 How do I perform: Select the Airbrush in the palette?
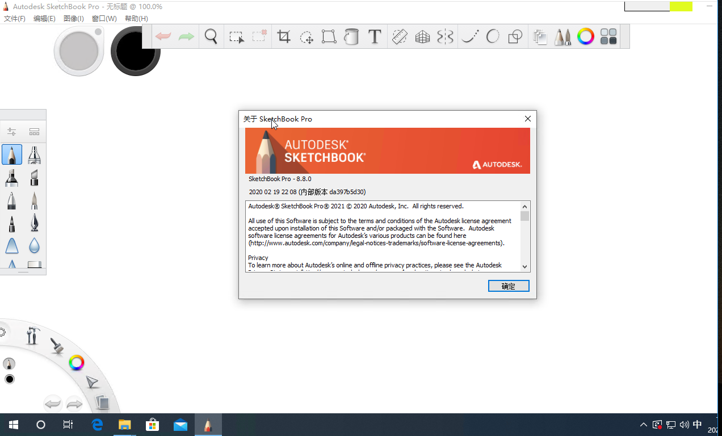[x=34, y=154]
